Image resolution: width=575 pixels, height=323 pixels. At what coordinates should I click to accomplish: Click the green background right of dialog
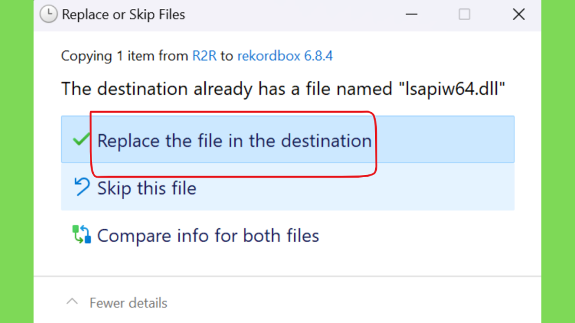[x=558, y=161]
